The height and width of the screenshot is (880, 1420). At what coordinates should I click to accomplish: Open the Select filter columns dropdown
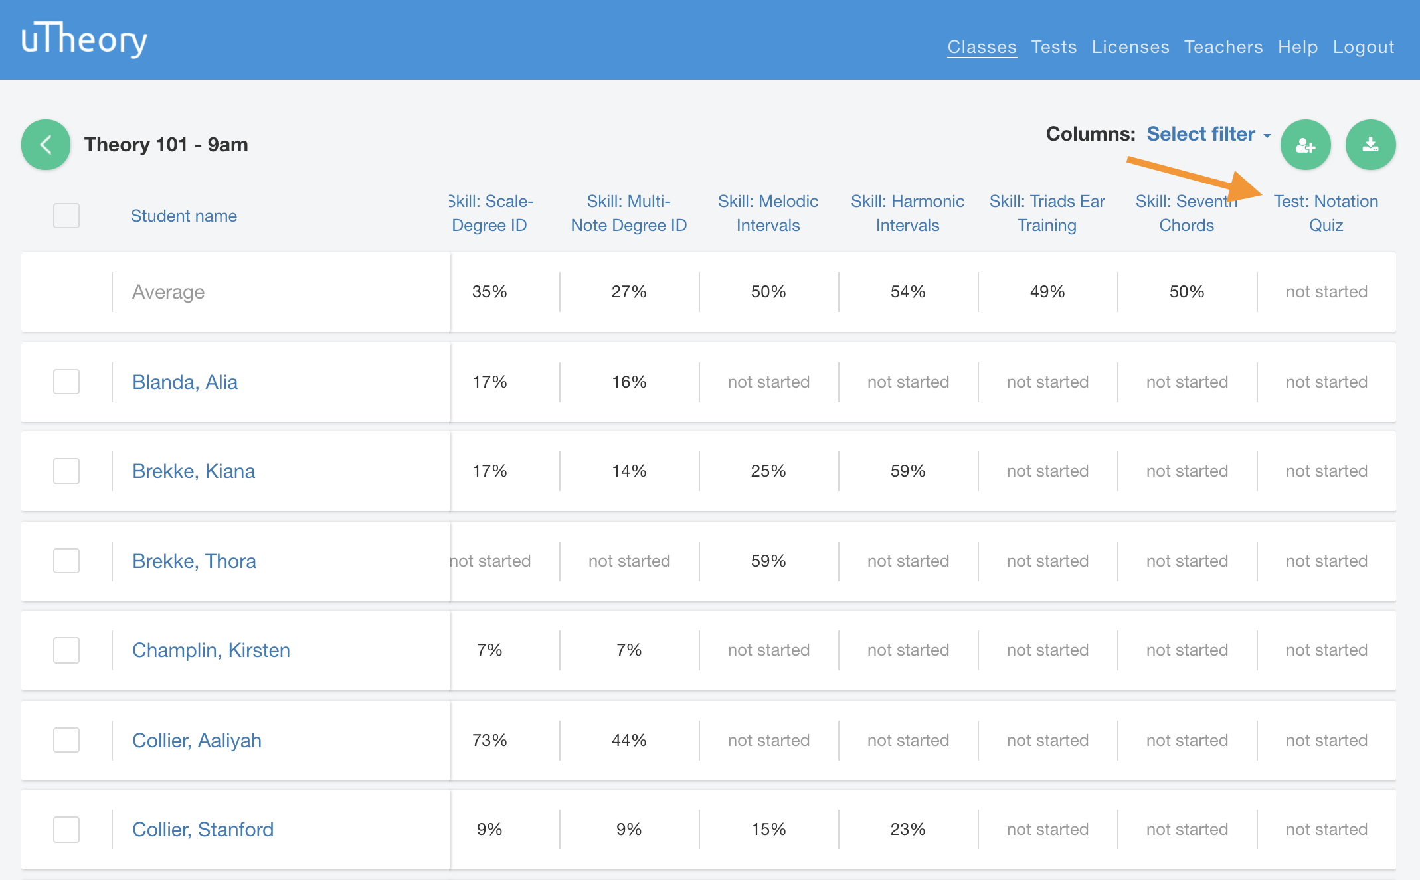pos(1208,134)
